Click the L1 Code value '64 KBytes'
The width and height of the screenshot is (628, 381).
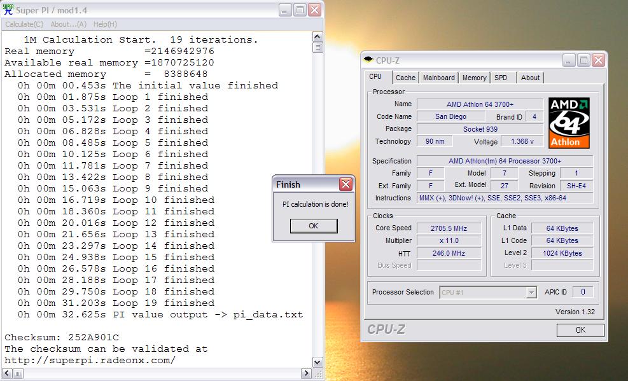(x=562, y=240)
